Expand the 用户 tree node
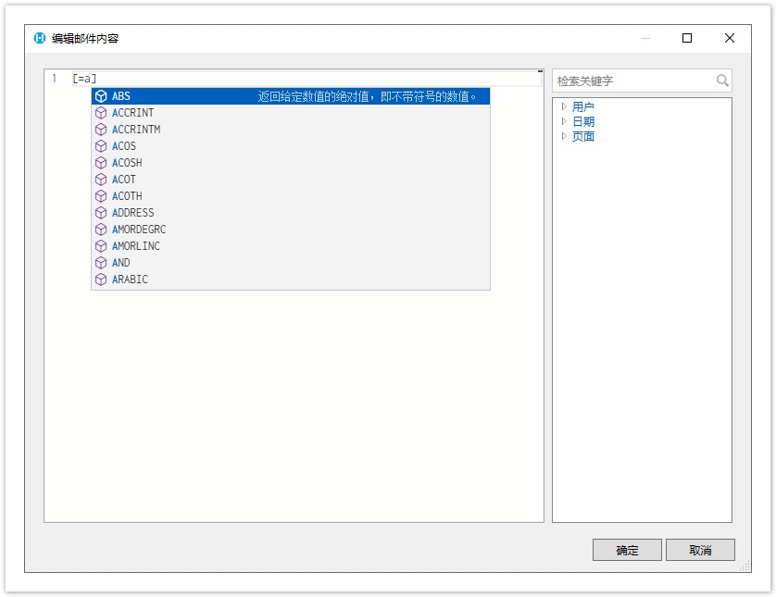Image resolution: width=776 pixels, height=597 pixels. point(564,106)
